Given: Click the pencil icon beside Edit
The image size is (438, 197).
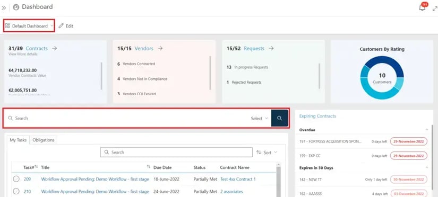Looking at the screenshot, I should tap(61, 25).
